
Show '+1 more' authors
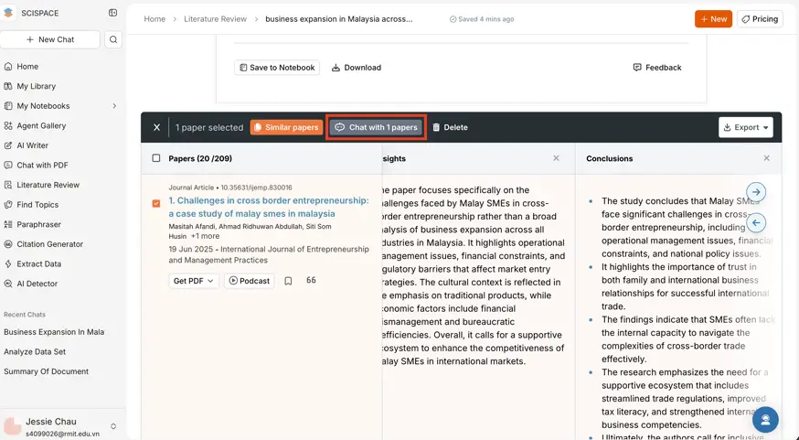click(206, 236)
